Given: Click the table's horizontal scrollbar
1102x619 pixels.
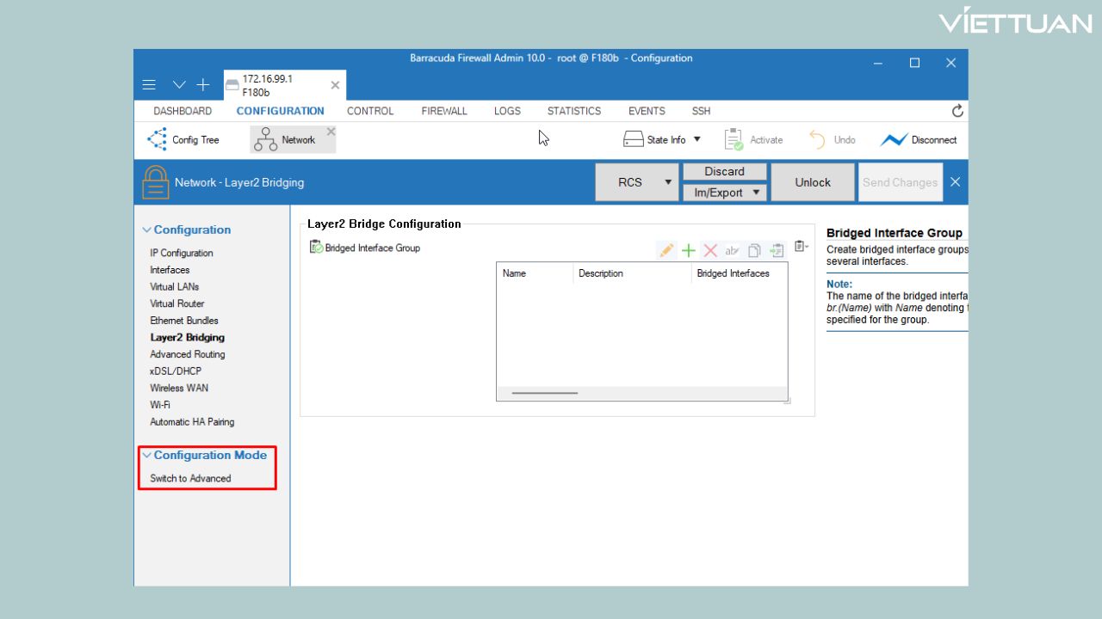Looking at the screenshot, I should point(544,393).
